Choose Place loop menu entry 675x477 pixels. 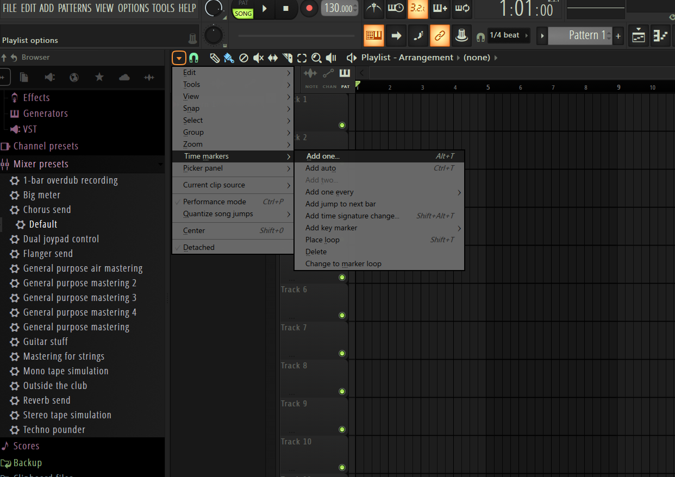379,240
